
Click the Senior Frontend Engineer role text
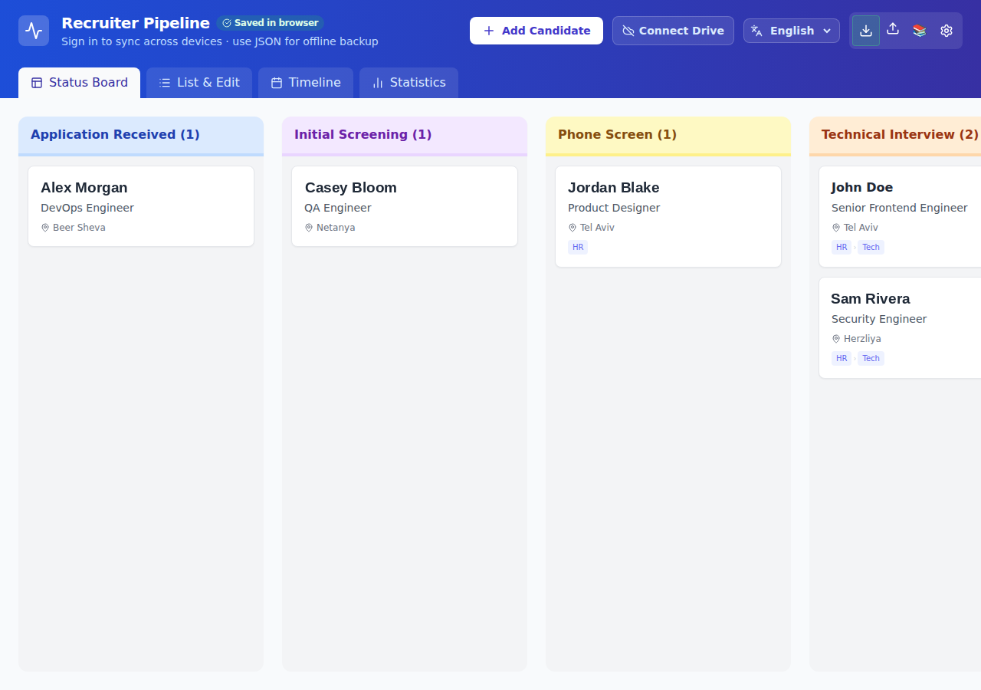pos(900,208)
